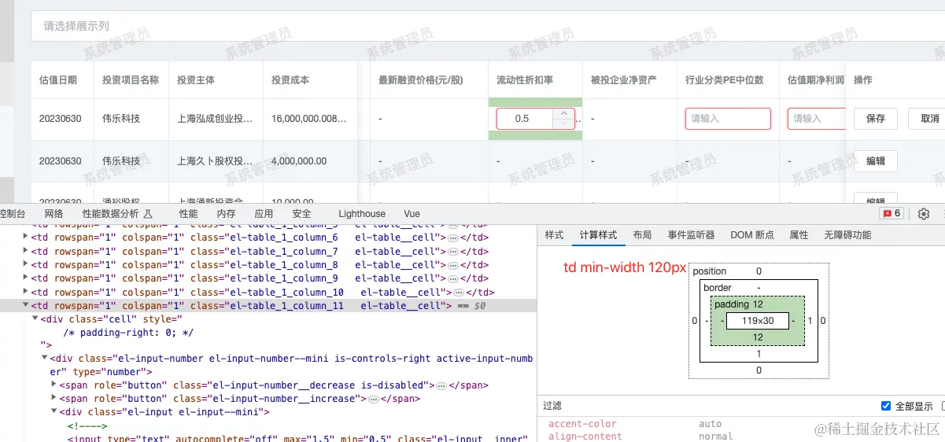Open the DOM 断点 sub-tab

(x=752, y=235)
